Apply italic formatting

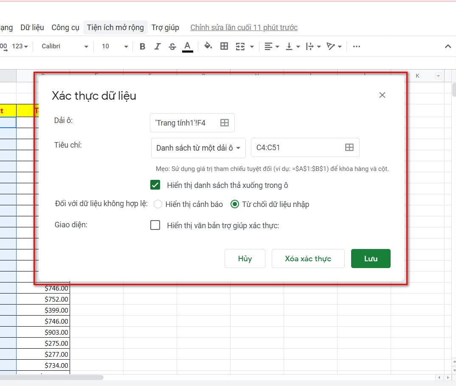157,46
